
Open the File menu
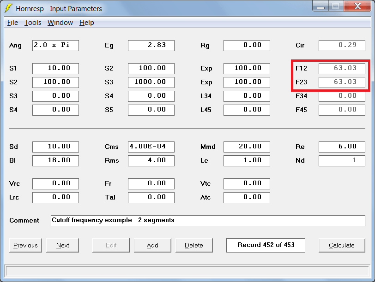(x=12, y=23)
